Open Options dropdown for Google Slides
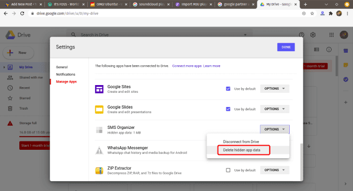 (x=275, y=109)
